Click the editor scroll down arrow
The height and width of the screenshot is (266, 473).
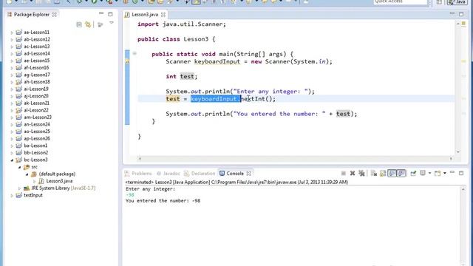pos(458,152)
